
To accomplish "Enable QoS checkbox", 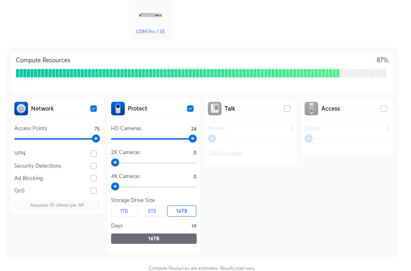I will pos(94,191).
